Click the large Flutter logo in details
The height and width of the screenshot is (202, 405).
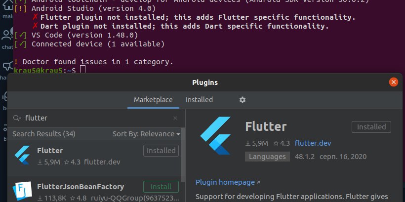[215, 136]
